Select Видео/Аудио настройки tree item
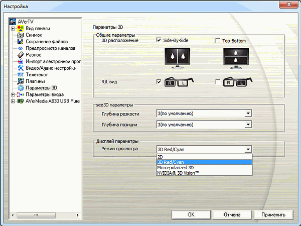 51,68
